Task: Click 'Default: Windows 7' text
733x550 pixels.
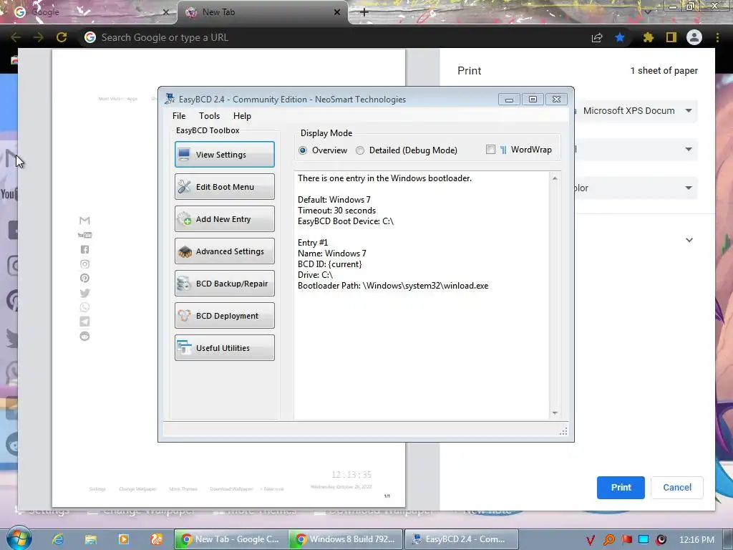Action: tap(334, 200)
